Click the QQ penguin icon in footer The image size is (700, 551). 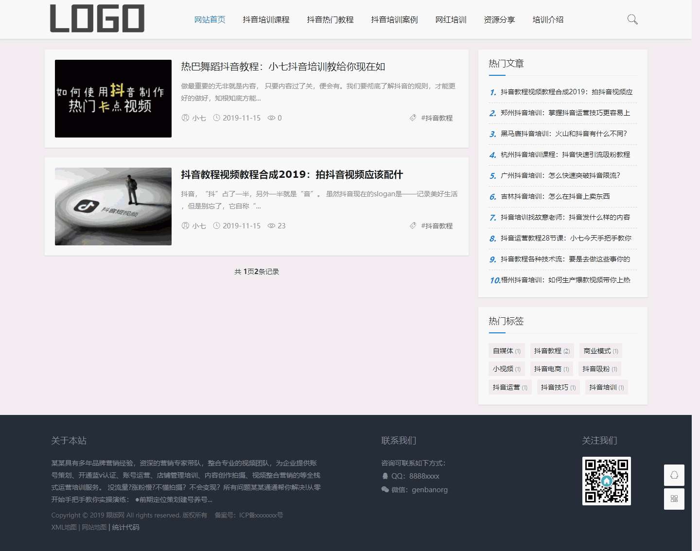(385, 476)
